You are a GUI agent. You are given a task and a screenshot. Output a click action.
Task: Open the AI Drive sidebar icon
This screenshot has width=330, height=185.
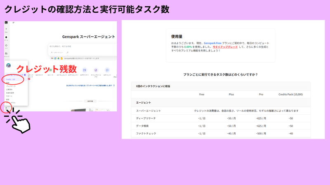tap(6, 54)
